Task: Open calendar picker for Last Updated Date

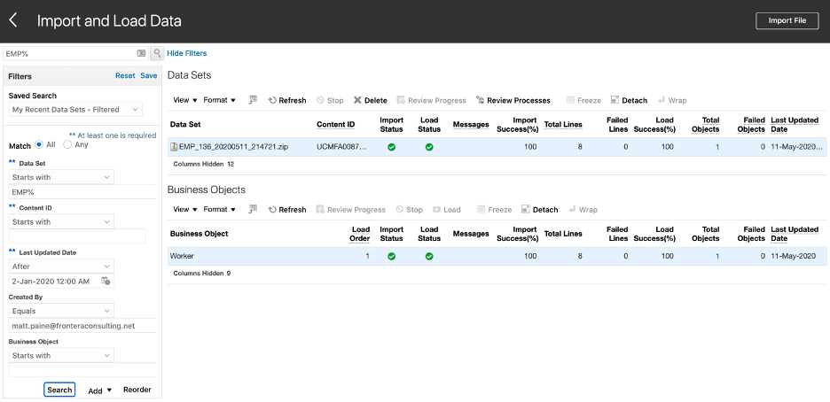Action: [x=106, y=281]
